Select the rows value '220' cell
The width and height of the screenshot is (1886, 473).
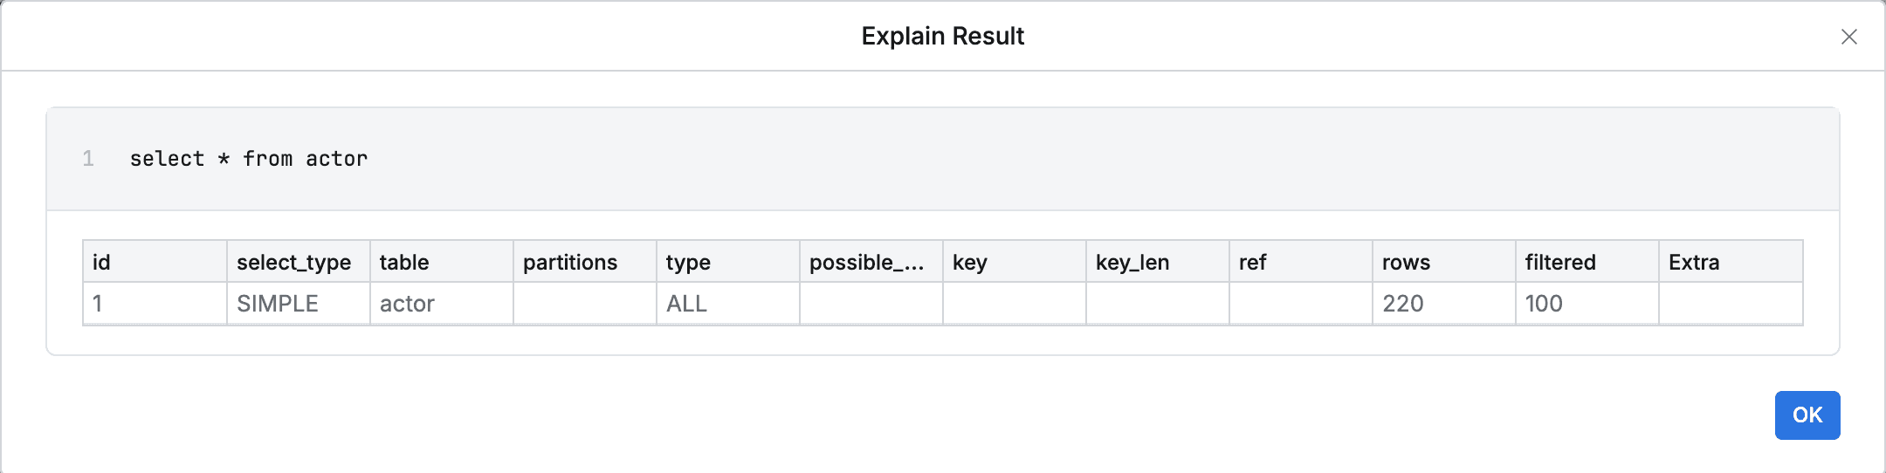[x=1402, y=304]
